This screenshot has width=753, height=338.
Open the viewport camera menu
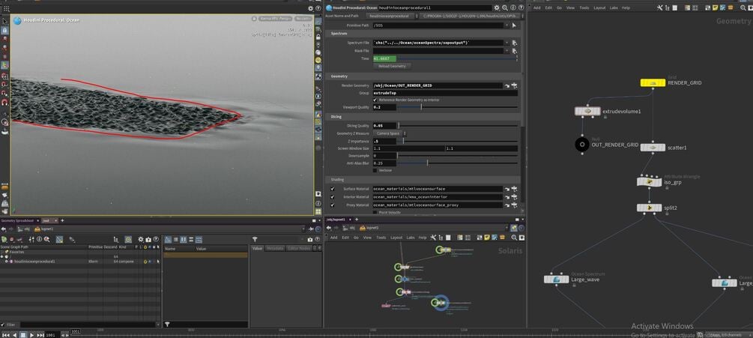tap(303, 18)
